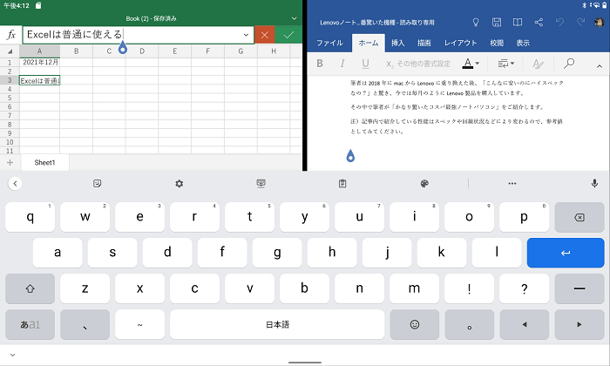
Task: Switch to the ホーム tab in Word
Action: click(x=369, y=43)
